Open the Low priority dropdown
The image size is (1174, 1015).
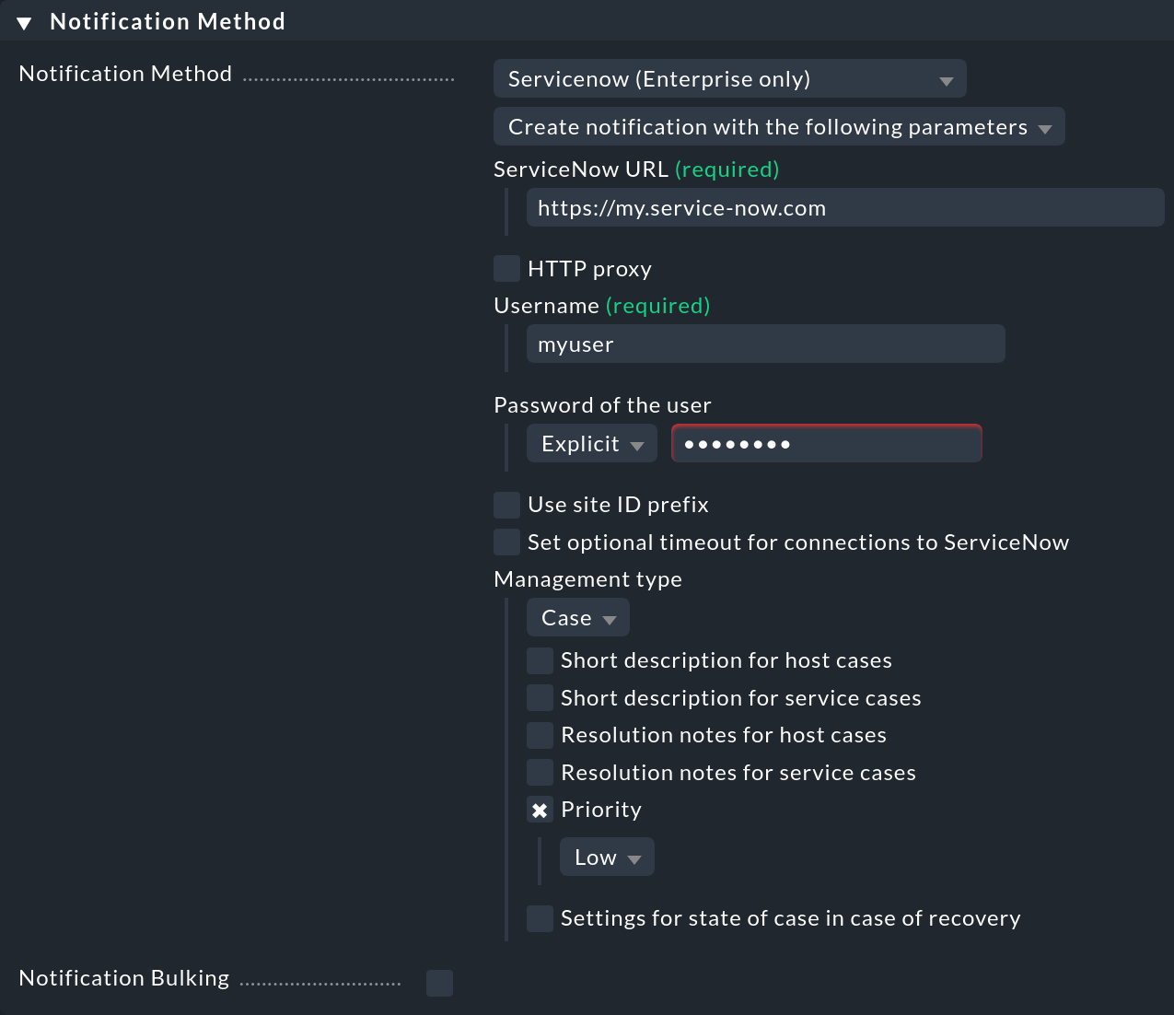(x=607, y=857)
